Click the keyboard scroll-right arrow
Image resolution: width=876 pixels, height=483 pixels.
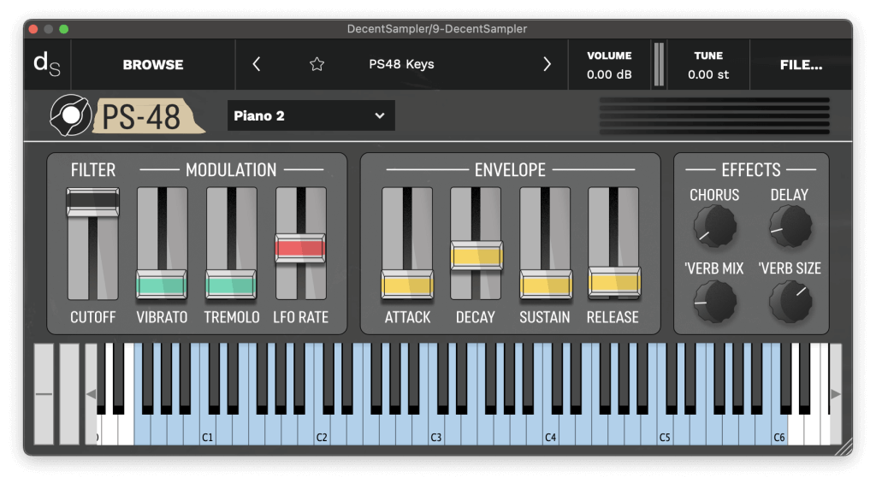click(x=836, y=394)
